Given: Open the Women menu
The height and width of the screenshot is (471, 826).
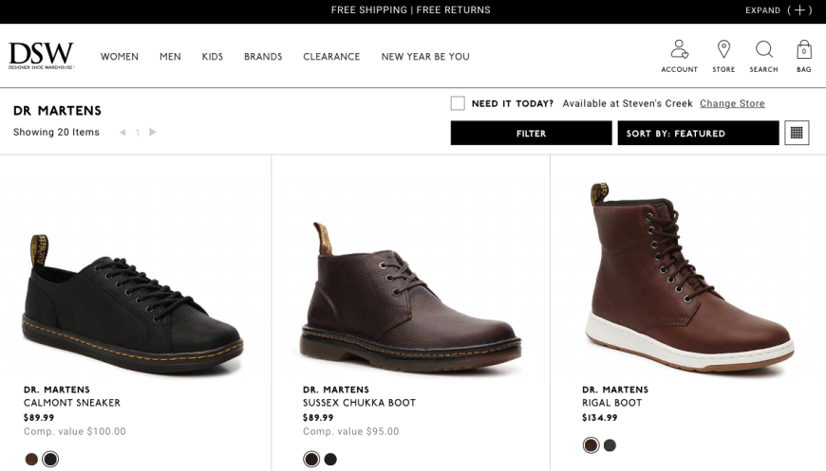Looking at the screenshot, I should pos(120,56).
